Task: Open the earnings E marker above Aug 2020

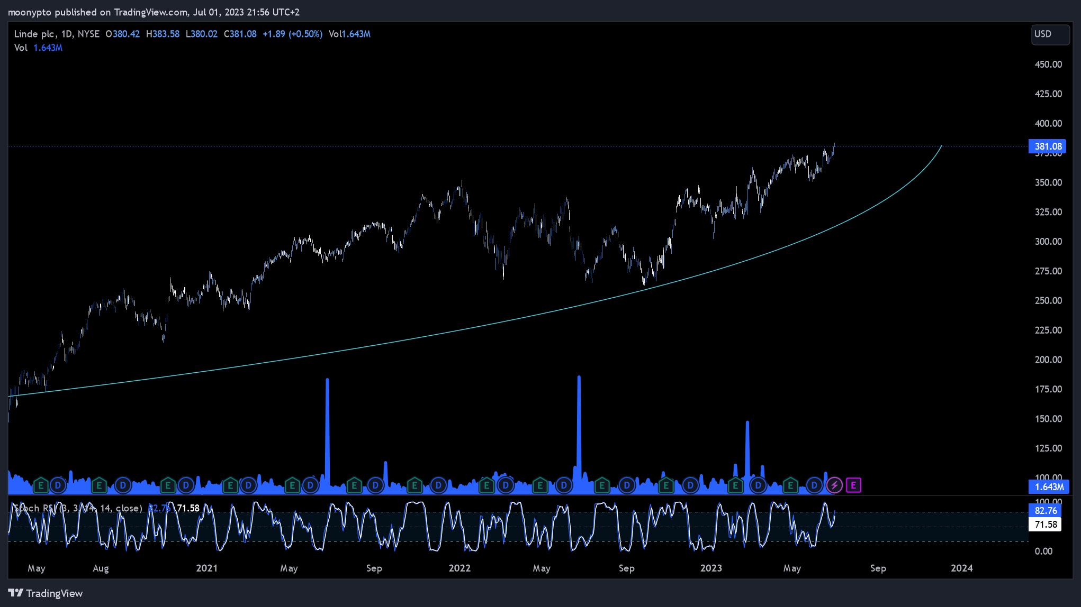Action: click(x=99, y=485)
